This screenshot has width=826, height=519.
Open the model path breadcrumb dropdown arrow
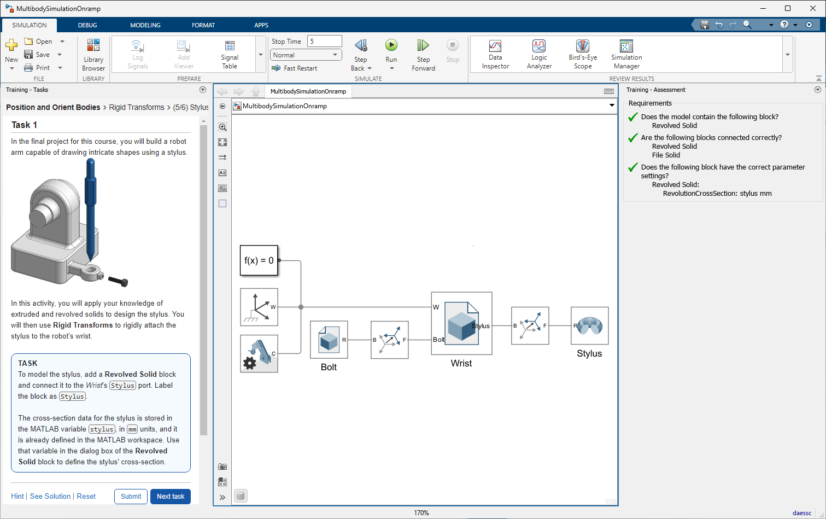coord(612,106)
